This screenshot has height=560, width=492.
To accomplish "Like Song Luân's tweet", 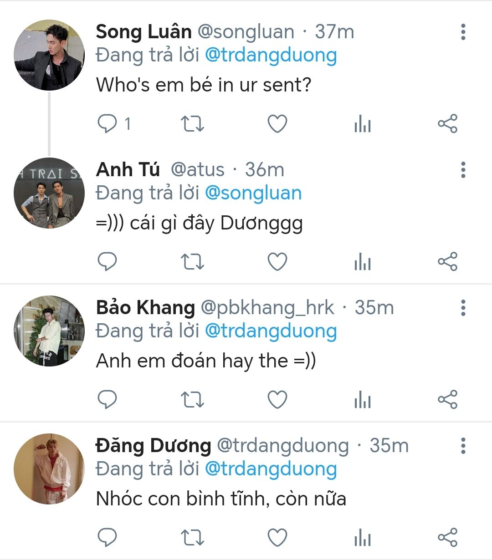I will [277, 123].
